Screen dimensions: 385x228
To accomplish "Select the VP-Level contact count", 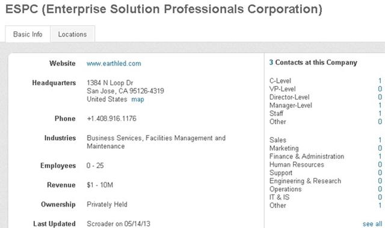I will tap(380, 89).
